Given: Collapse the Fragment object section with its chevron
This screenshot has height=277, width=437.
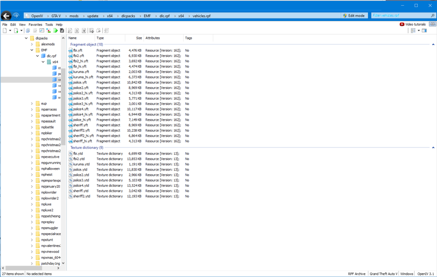Looking at the screenshot, I should pyautogui.click(x=433, y=44).
